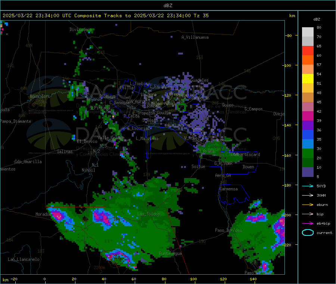Click the '50YD' legend label

point(321,186)
